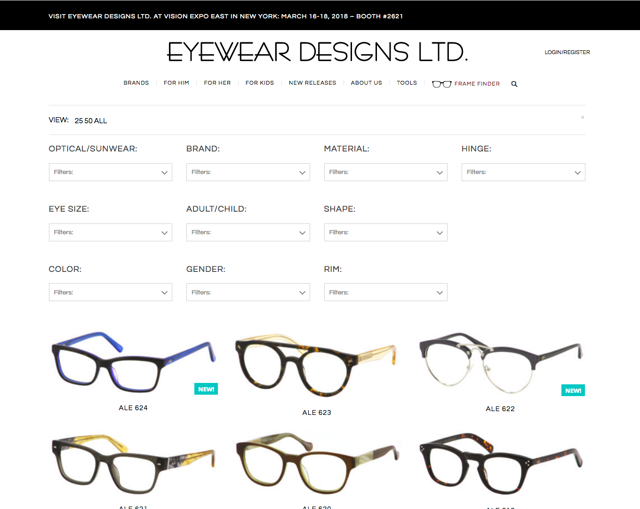The width and height of the screenshot is (640, 509).
Task: Open the Eye Size filter dropdown
Action: (x=111, y=232)
